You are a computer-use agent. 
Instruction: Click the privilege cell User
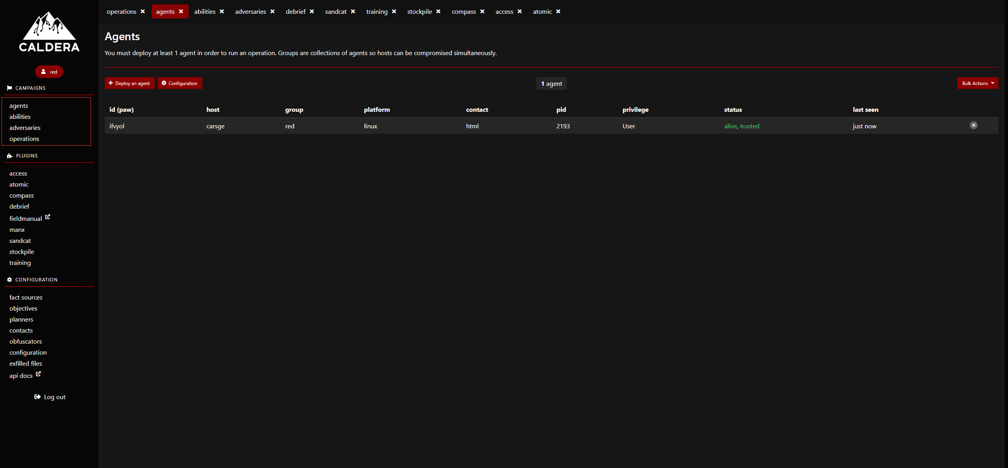click(629, 126)
